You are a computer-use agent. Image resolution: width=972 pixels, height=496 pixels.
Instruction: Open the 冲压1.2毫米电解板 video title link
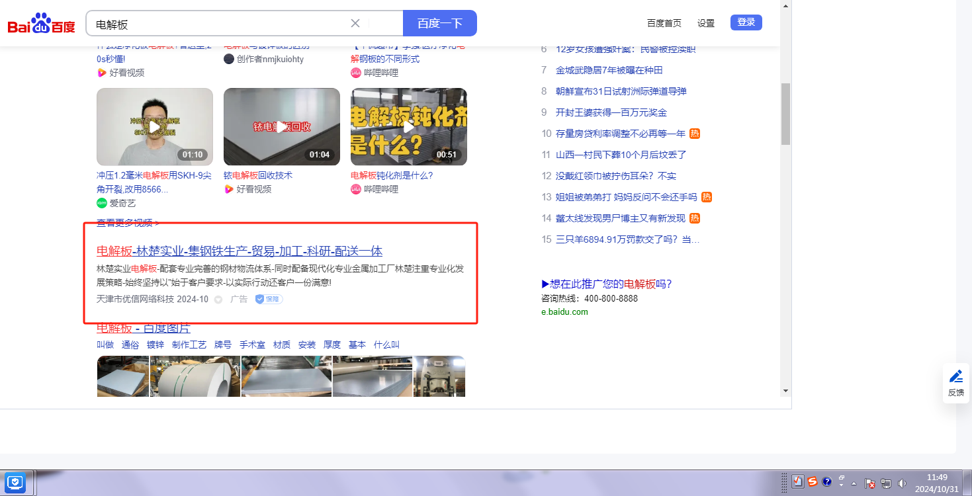pos(154,183)
